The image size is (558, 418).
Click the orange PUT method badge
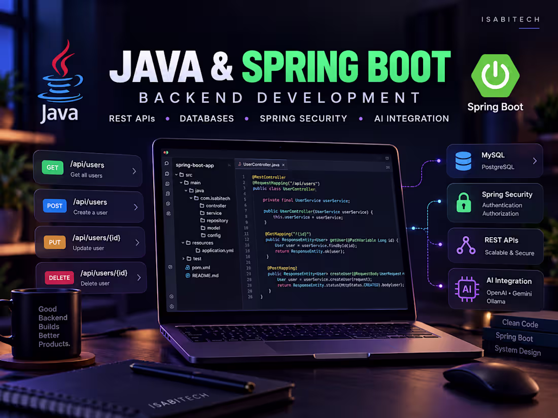[54, 242]
